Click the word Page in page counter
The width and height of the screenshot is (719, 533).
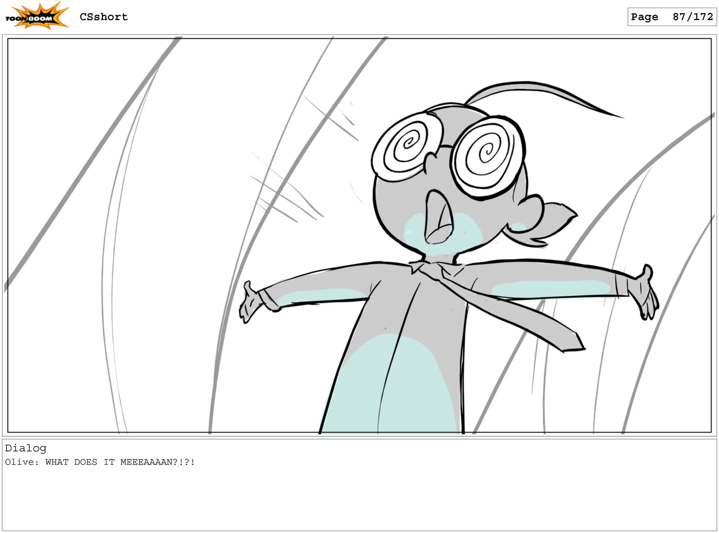[645, 17]
